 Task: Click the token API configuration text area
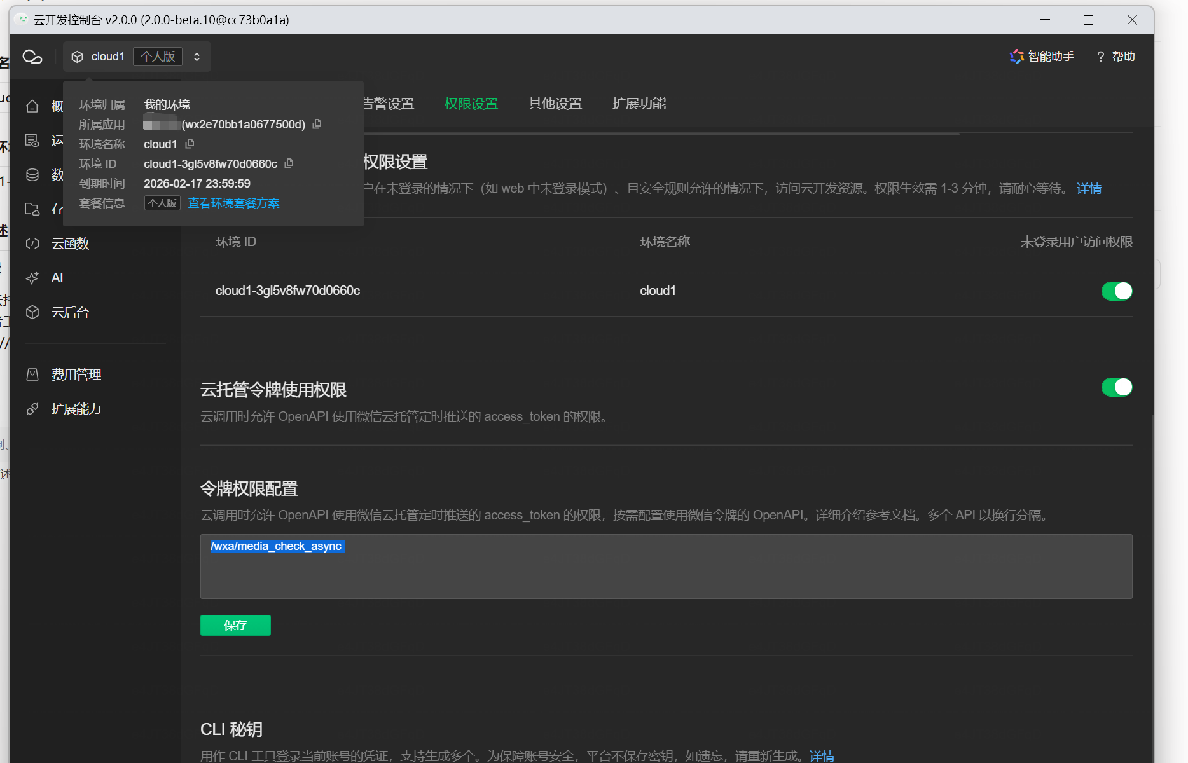coord(666,572)
